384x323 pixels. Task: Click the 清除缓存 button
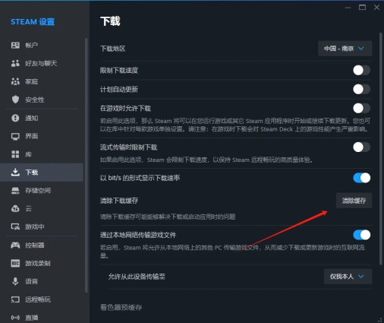coord(354,201)
